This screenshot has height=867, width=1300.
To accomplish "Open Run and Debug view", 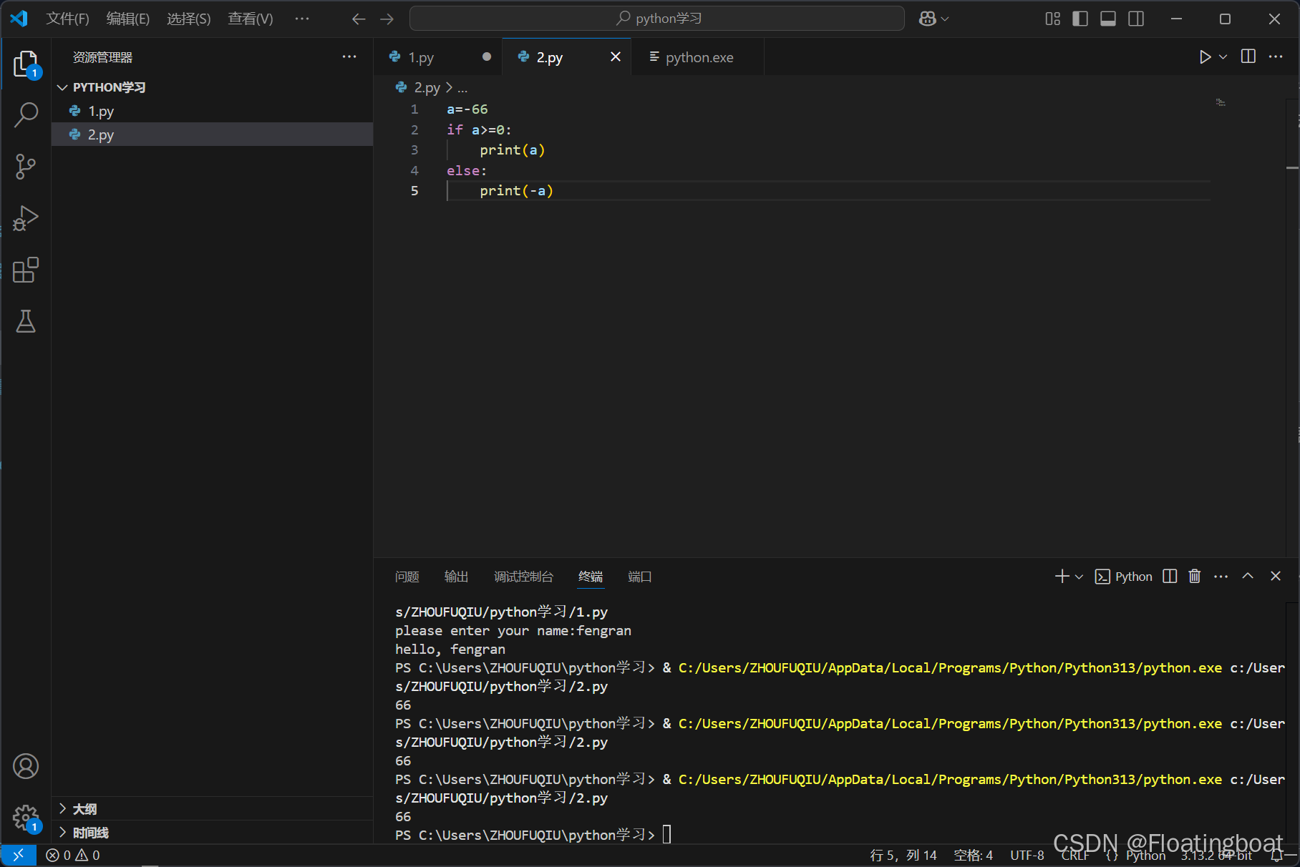I will [x=26, y=218].
